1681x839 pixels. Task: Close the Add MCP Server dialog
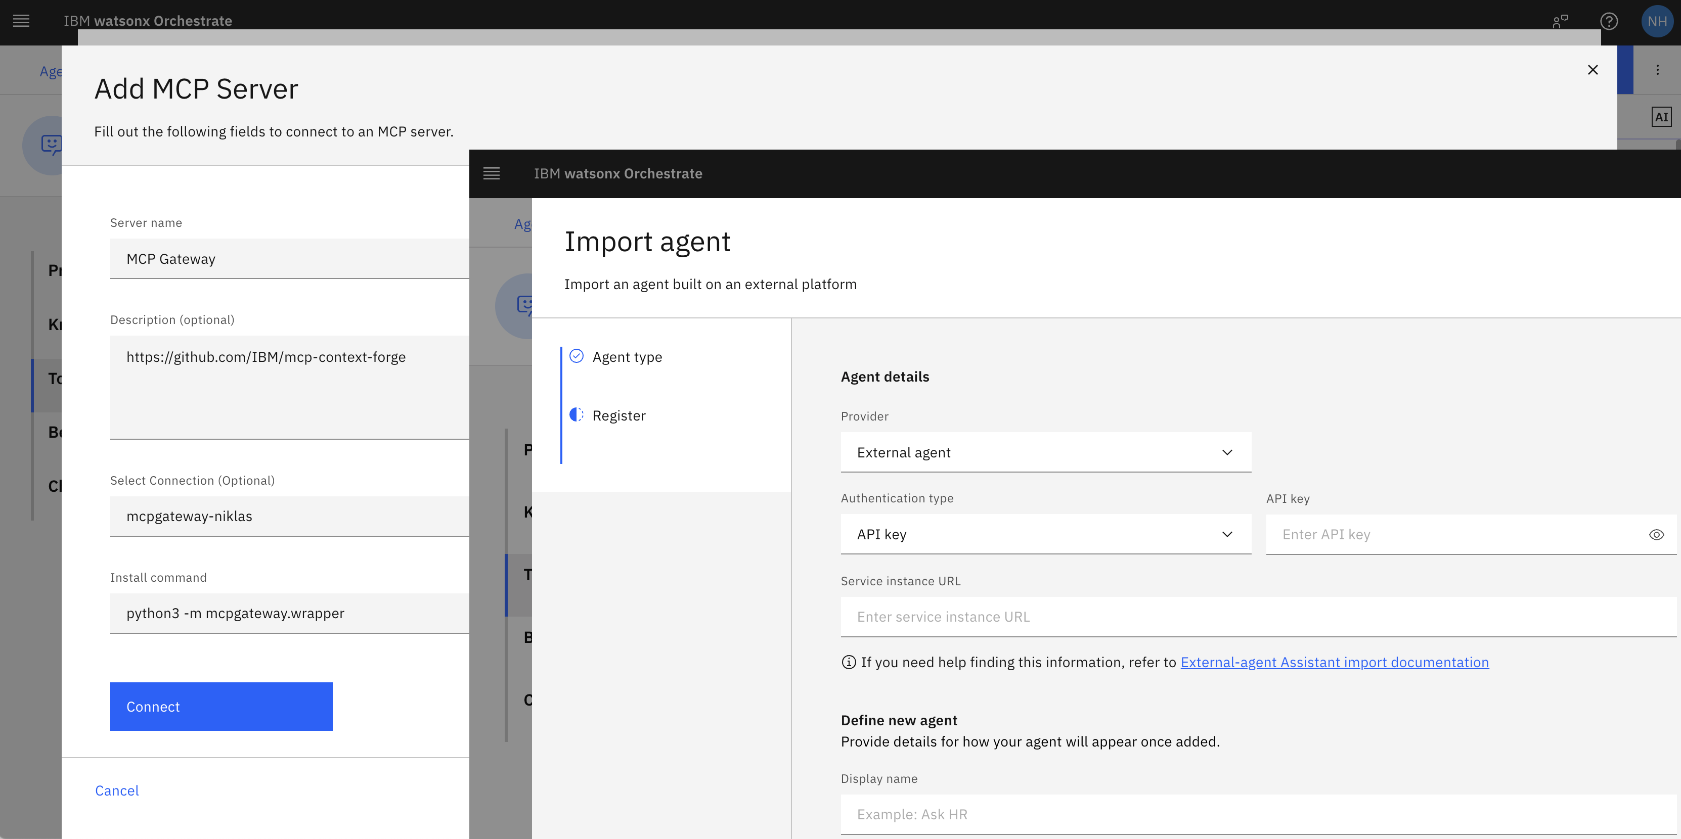click(1592, 70)
